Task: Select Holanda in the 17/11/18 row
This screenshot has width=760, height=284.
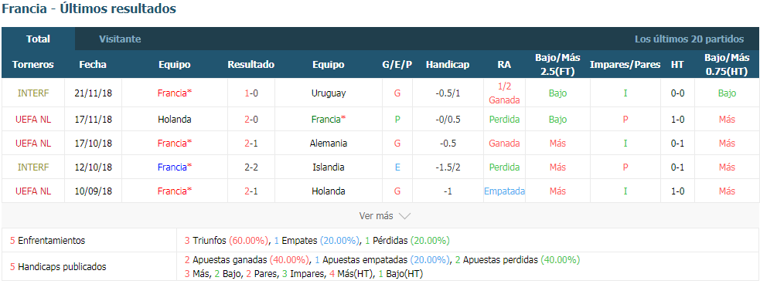Action: (x=175, y=119)
